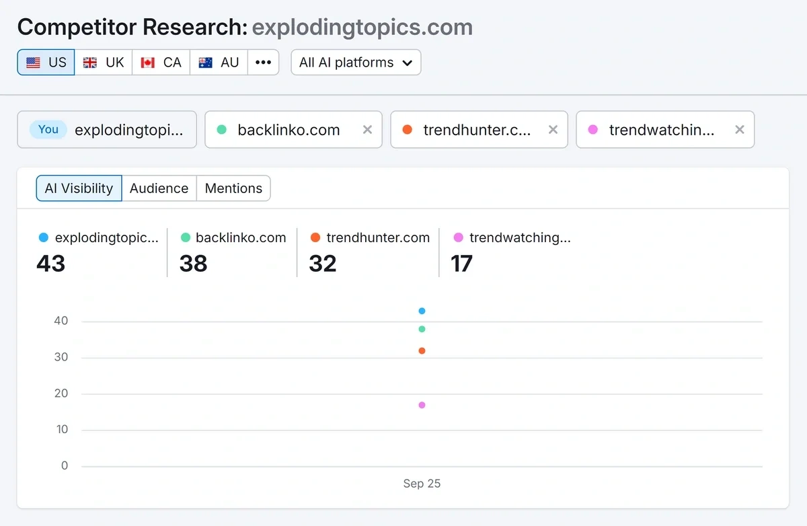The height and width of the screenshot is (526, 807).
Task: Open the All AI platforms dropdown
Action: (x=356, y=62)
